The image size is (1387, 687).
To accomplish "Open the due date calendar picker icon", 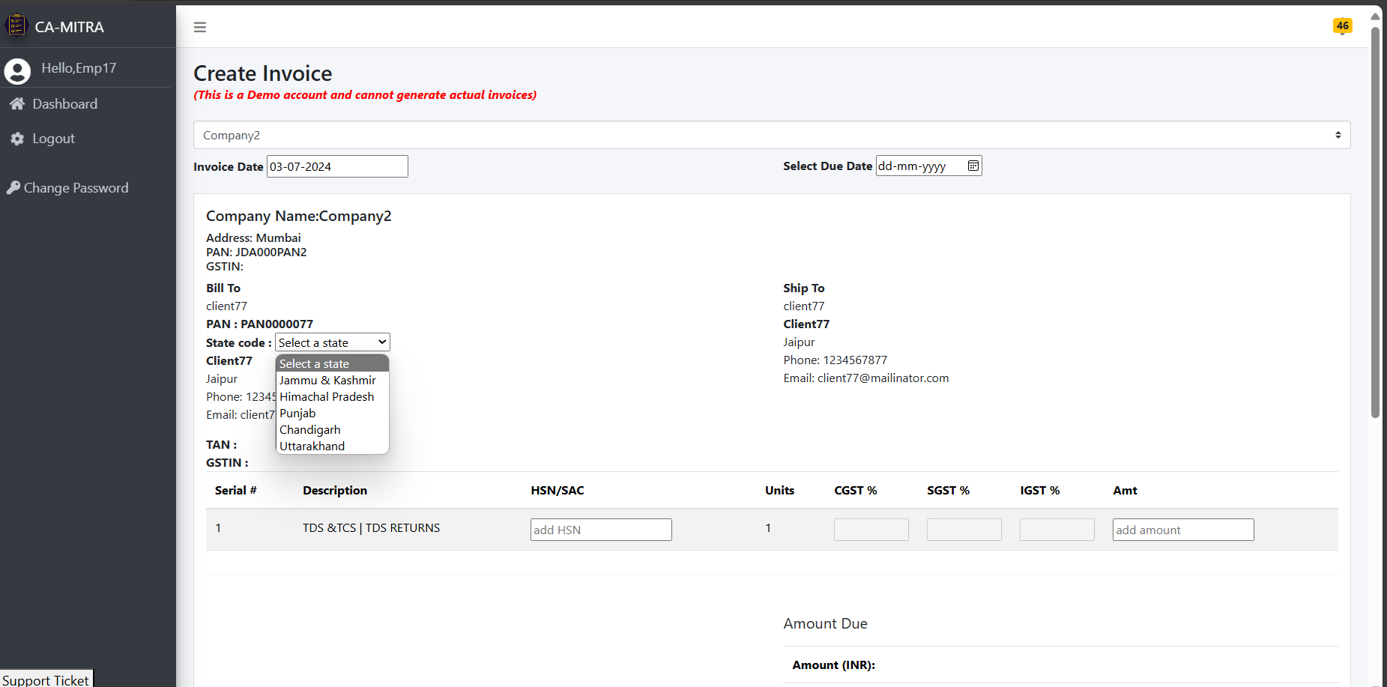I will pos(973,166).
